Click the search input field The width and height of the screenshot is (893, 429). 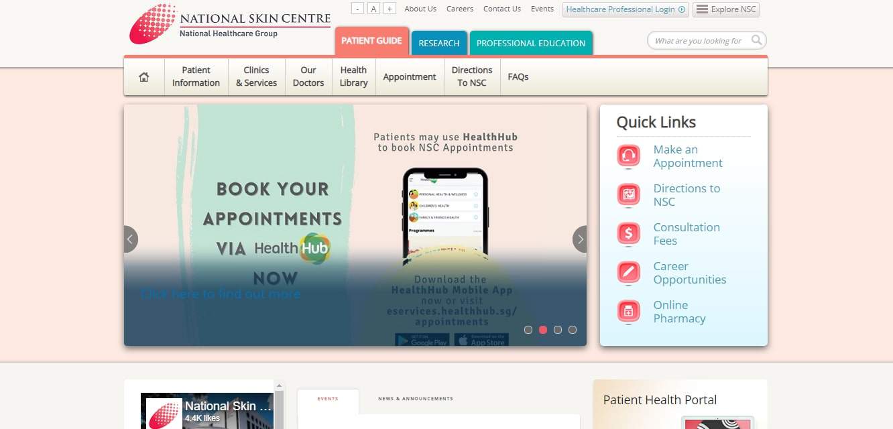coord(700,41)
